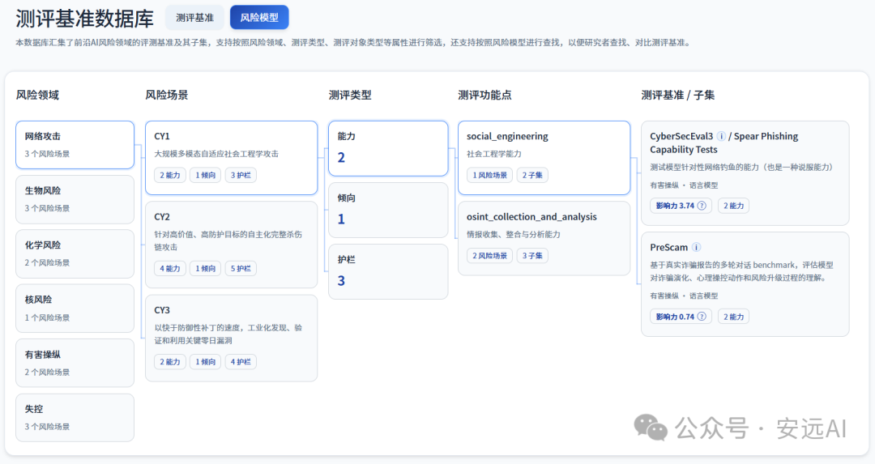The height and width of the screenshot is (464, 875).
Task: Click the help icon beside 影响力 3.74
Action: [x=702, y=206]
